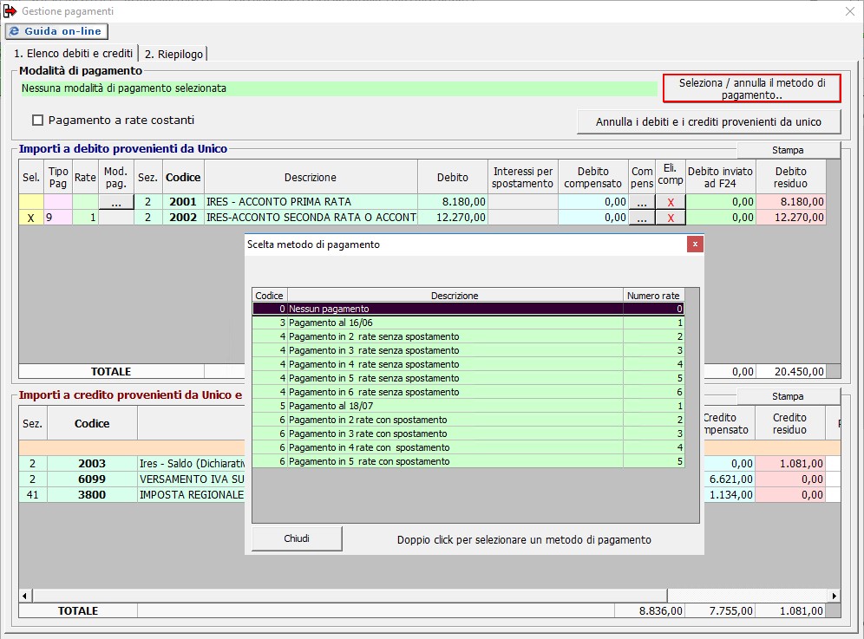This screenshot has height=639, width=864.
Task: Click the Codice column header in debit table
Action: click(x=183, y=177)
